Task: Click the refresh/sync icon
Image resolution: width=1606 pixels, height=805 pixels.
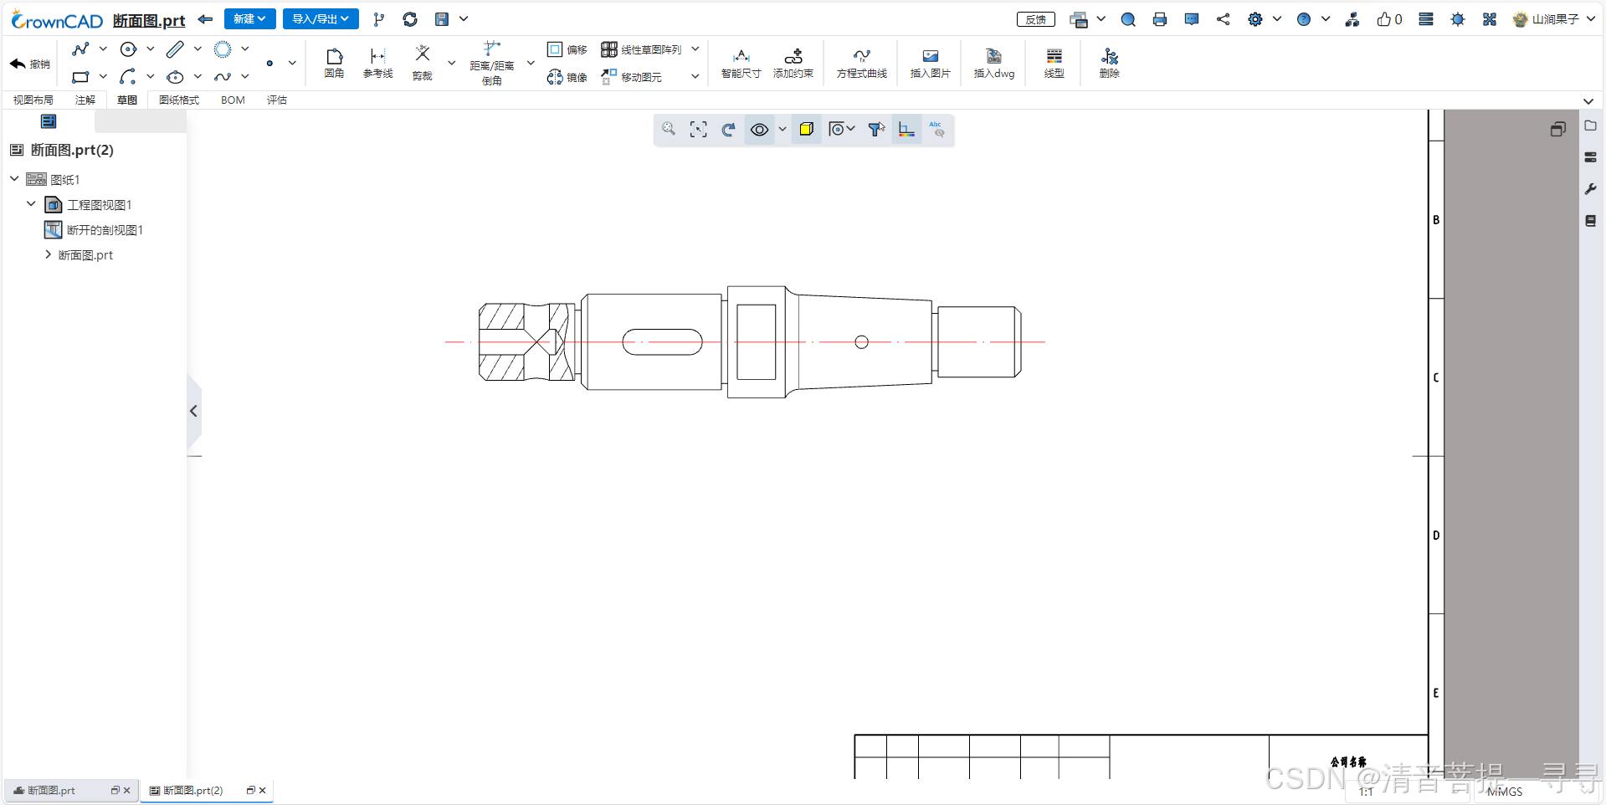Action: point(410,19)
